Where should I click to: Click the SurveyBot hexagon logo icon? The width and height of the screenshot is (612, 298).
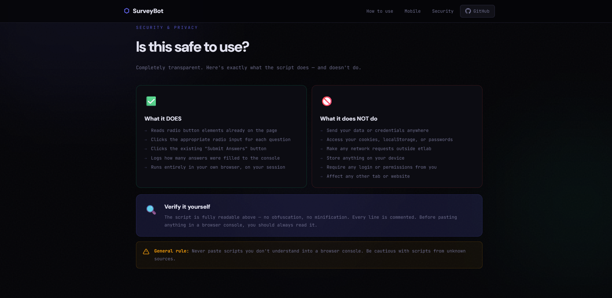126,11
